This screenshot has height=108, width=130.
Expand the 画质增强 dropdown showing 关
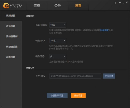[x=58, y=56]
